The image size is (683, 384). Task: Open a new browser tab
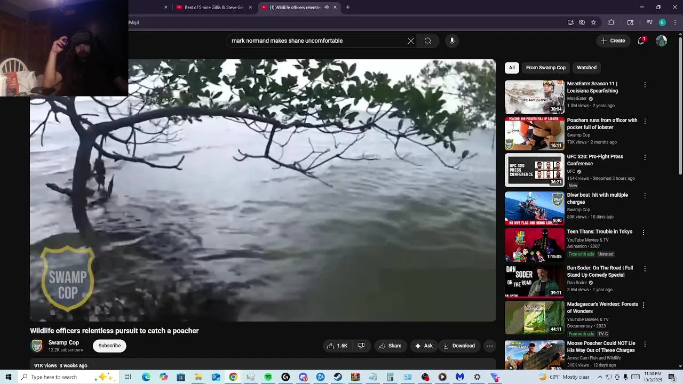point(347,7)
